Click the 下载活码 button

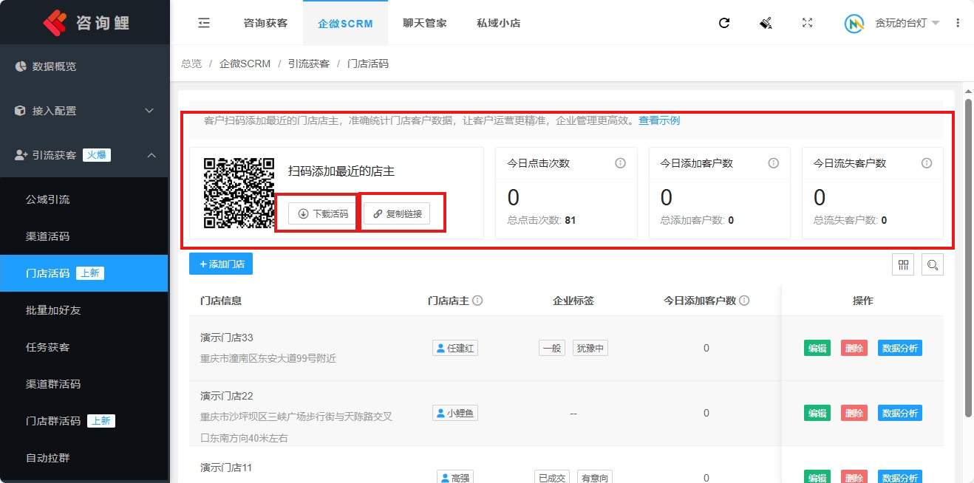pyautogui.click(x=323, y=214)
